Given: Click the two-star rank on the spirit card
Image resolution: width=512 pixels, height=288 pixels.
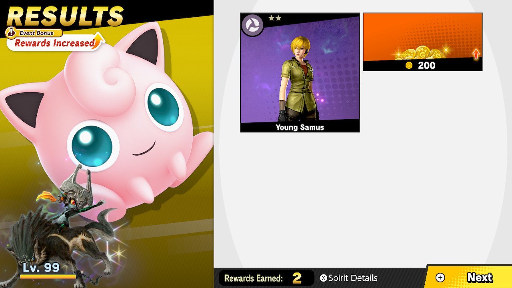Looking at the screenshot, I should pos(274,18).
